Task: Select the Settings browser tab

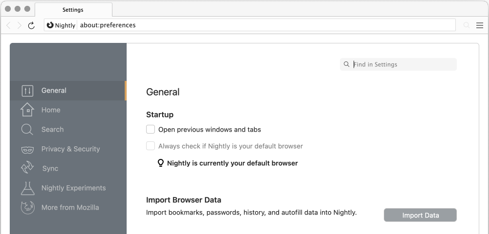Action: point(73,10)
